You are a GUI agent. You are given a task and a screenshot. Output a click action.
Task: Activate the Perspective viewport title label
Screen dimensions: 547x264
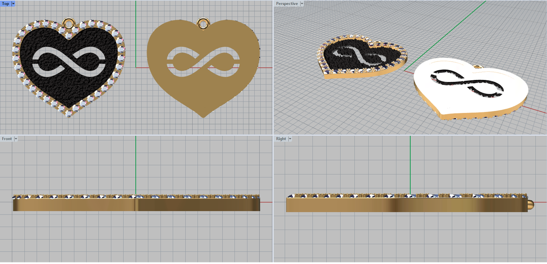tap(287, 3)
